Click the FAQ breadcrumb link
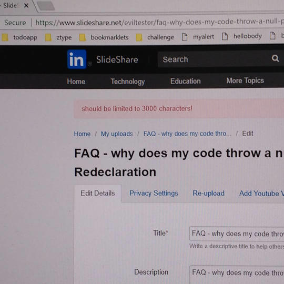Screen dimensions: 284x284 pyautogui.click(x=187, y=134)
